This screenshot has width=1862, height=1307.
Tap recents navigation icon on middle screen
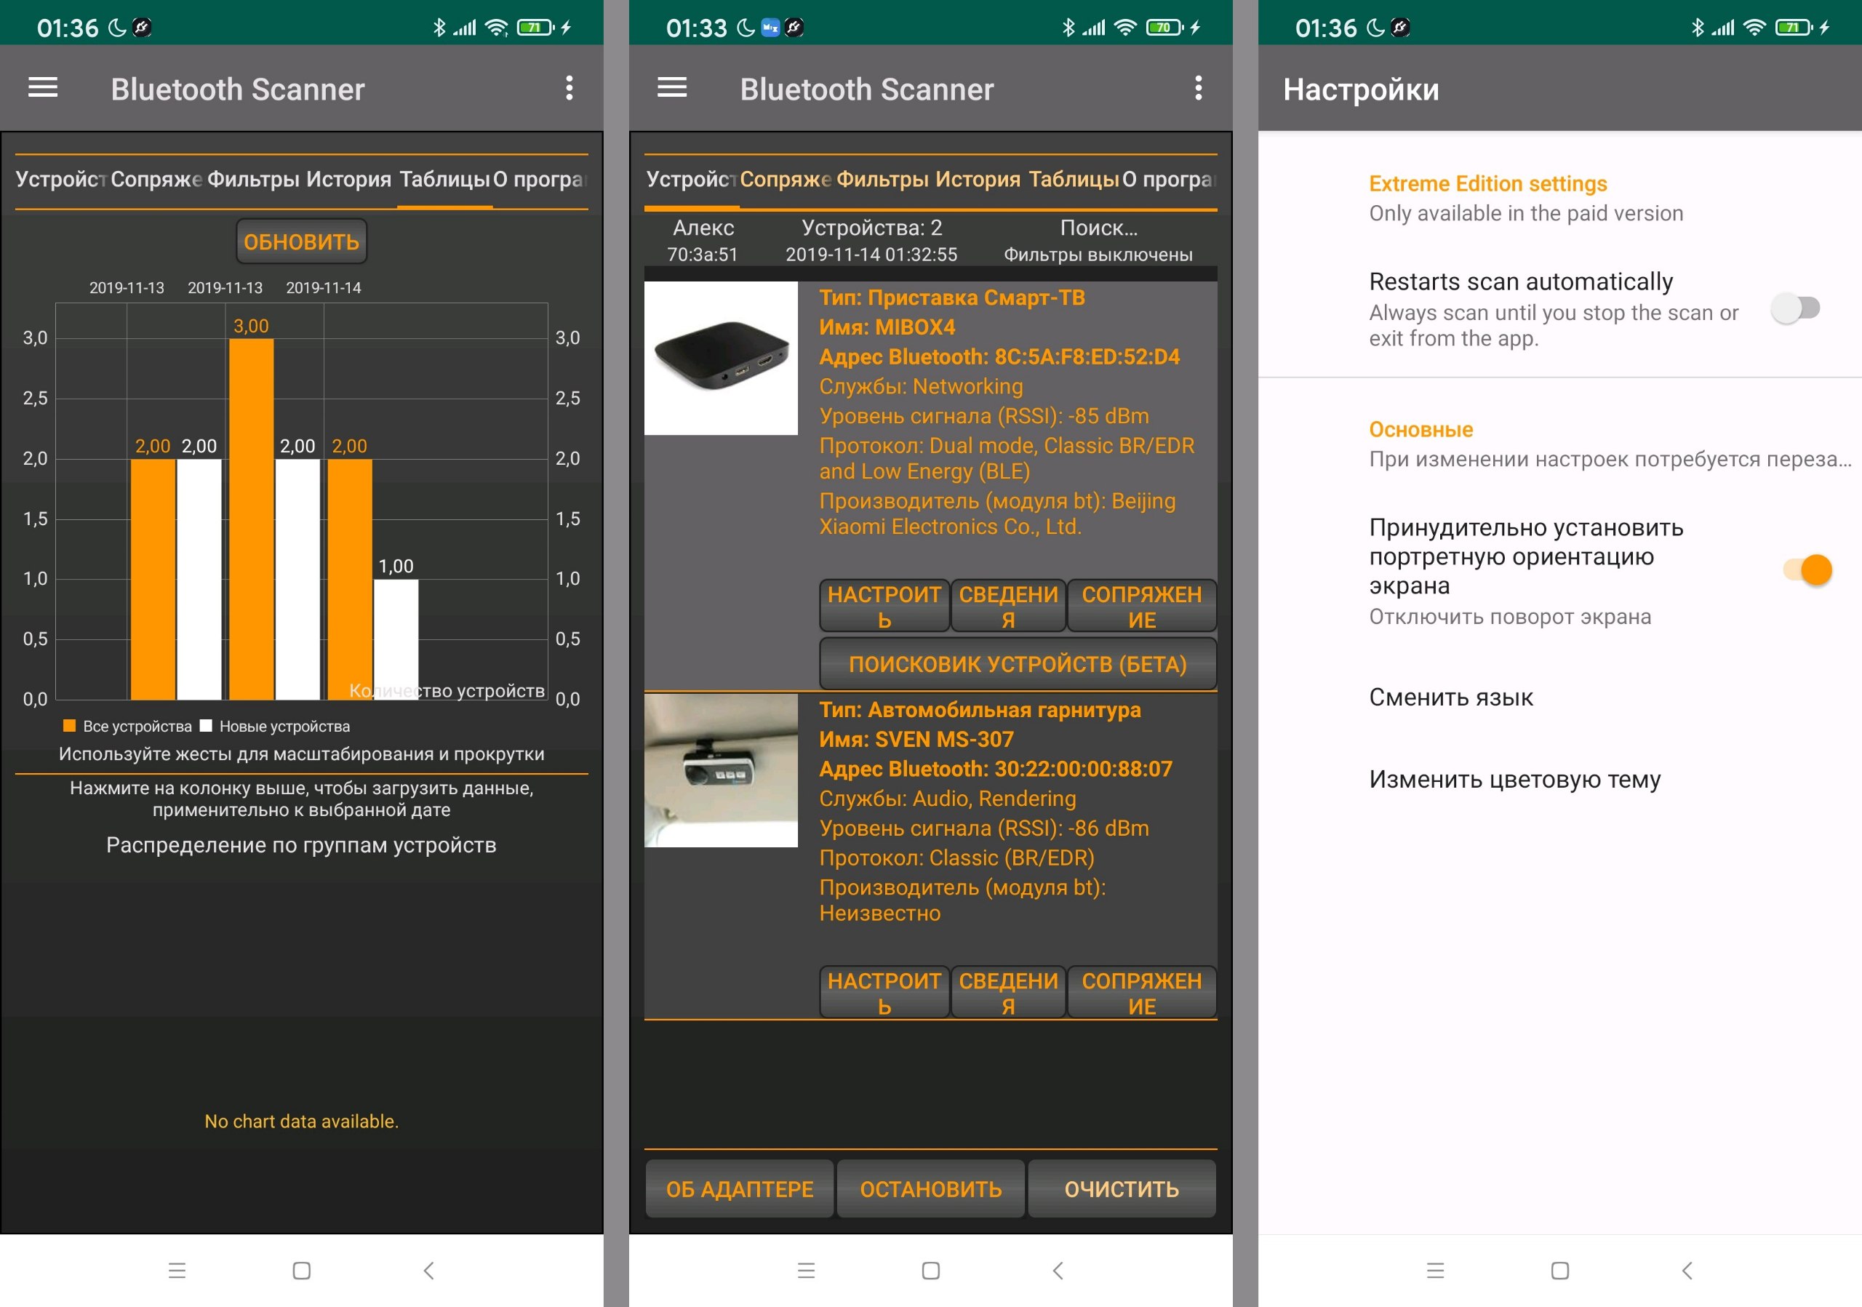tap(806, 1270)
